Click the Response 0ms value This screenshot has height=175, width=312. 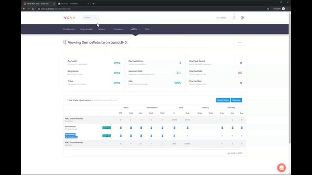tap(117, 73)
